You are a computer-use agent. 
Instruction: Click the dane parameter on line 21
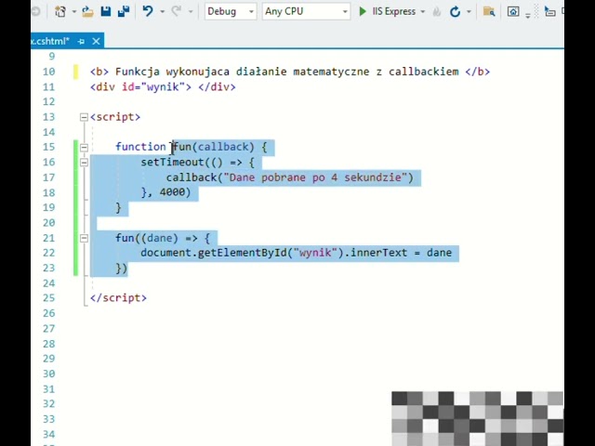click(x=160, y=238)
